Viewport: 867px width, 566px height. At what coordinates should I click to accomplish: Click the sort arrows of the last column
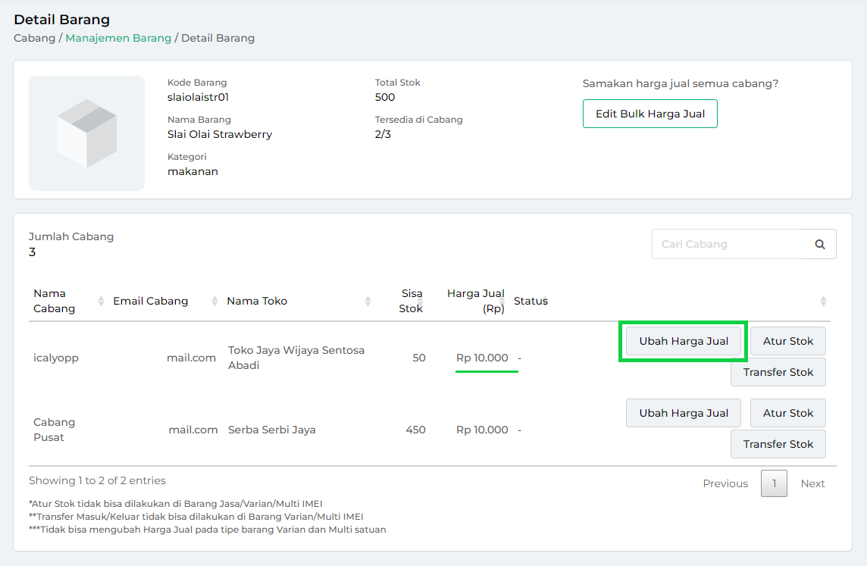[823, 302]
